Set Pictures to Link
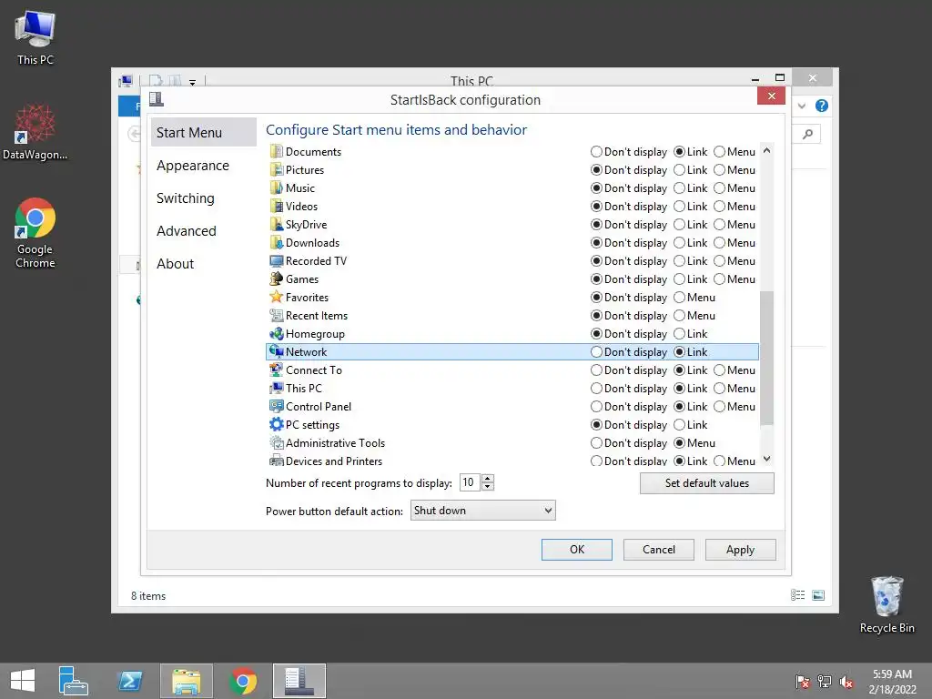932x699 pixels. pyautogui.click(x=679, y=170)
